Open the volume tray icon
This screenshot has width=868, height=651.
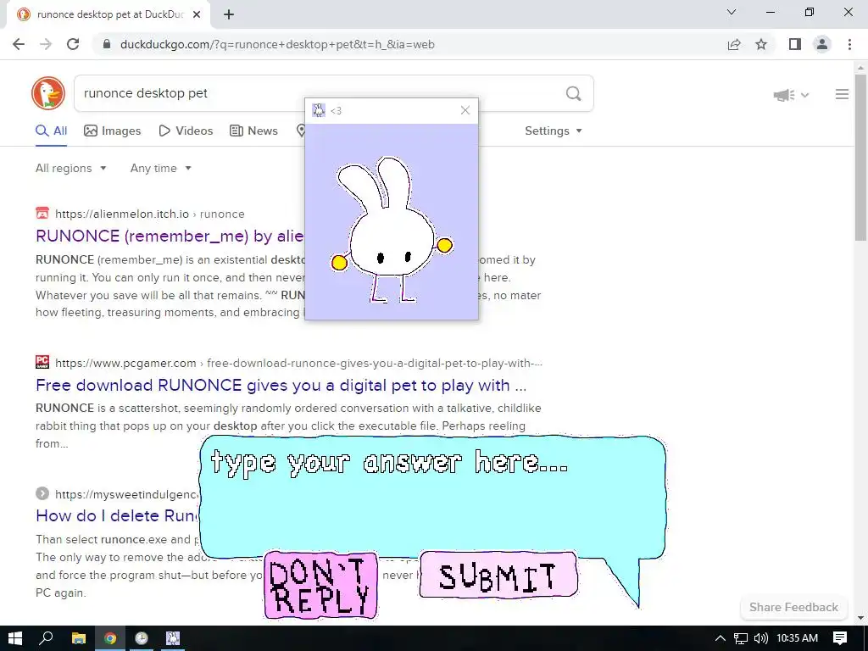761,638
